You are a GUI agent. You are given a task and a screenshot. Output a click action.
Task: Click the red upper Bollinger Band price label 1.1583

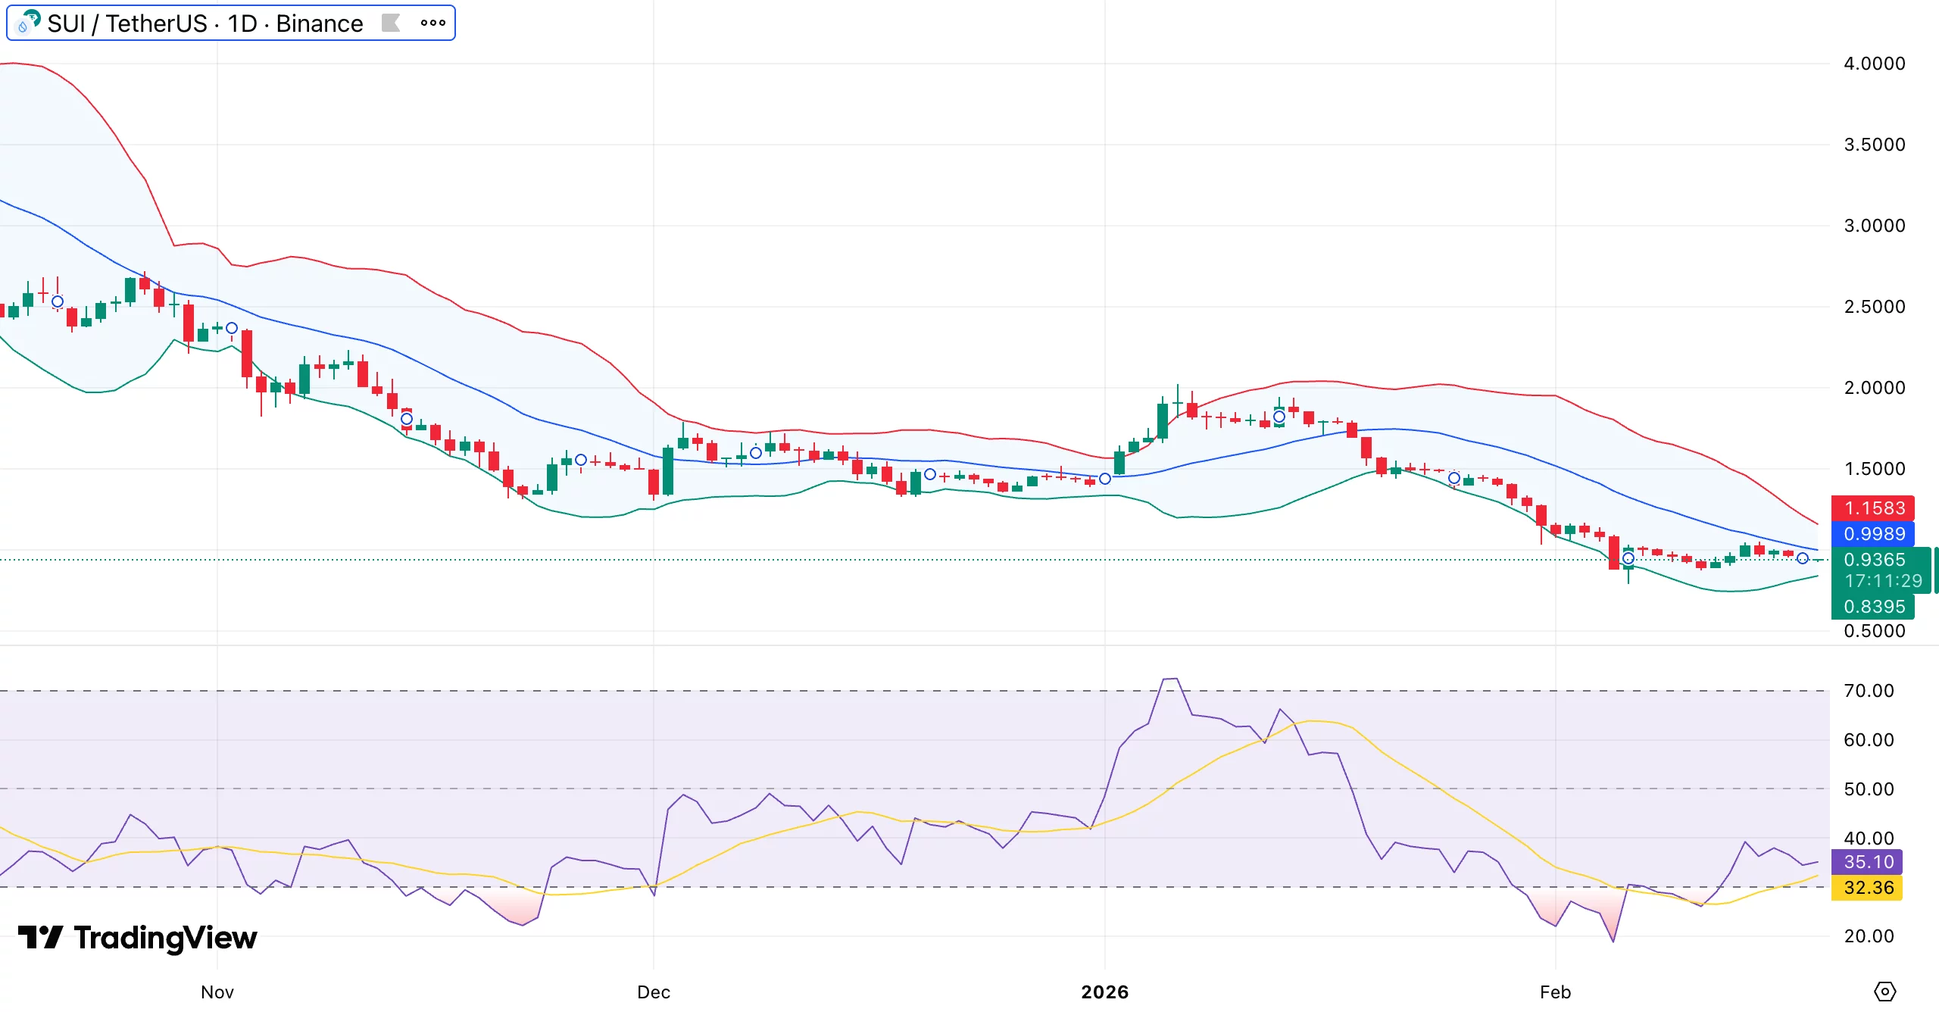tap(1875, 509)
